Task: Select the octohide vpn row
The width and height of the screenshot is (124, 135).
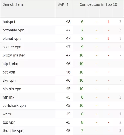Action: [x=62, y=30]
